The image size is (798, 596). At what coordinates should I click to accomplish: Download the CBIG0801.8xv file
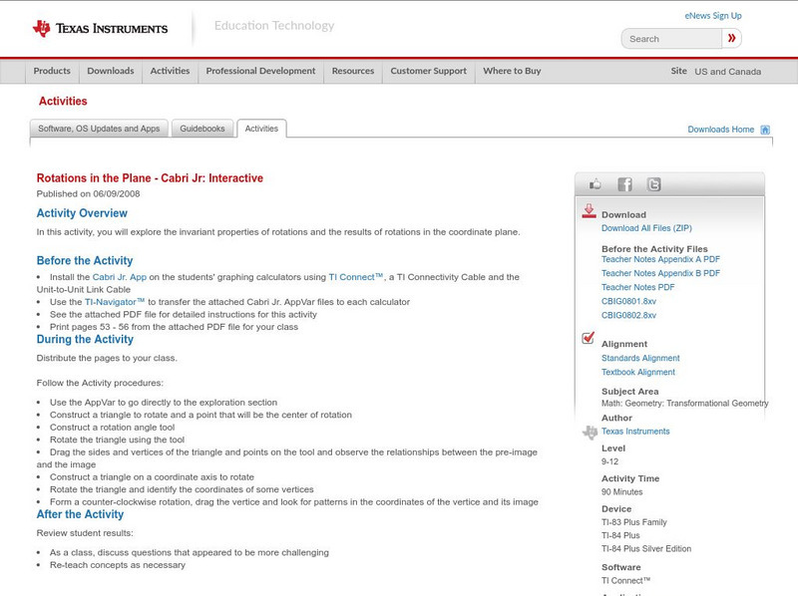click(x=628, y=302)
